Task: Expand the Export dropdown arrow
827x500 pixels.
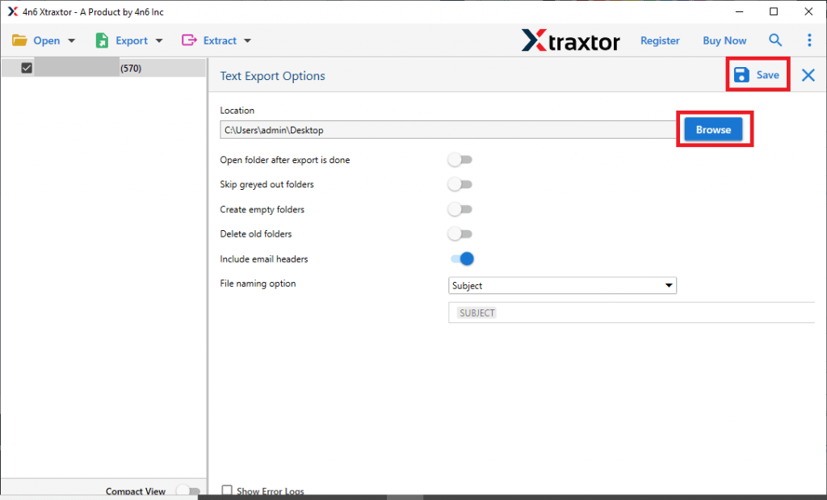Action: pos(158,40)
